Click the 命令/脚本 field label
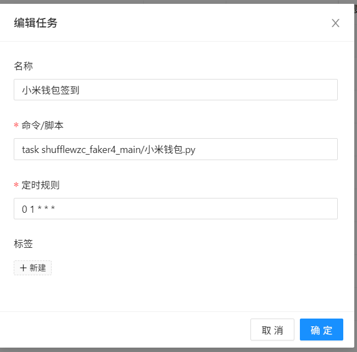The image size is (357, 352). click(x=42, y=125)
